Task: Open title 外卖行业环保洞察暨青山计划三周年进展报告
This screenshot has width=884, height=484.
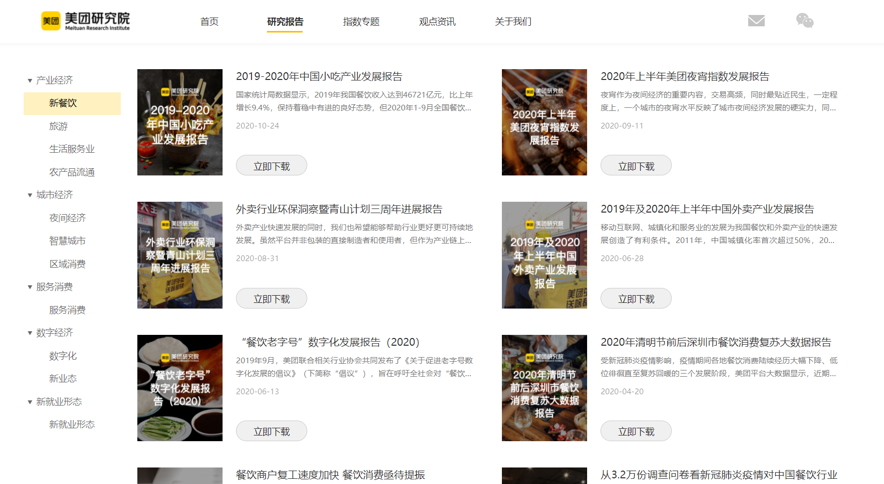Action: click(x=339, y=209)
